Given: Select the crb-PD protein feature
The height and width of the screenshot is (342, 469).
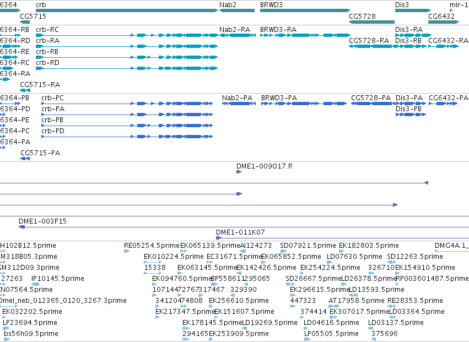Looking at the screenshot, I should pyautogui.click(x=127, y=137).
